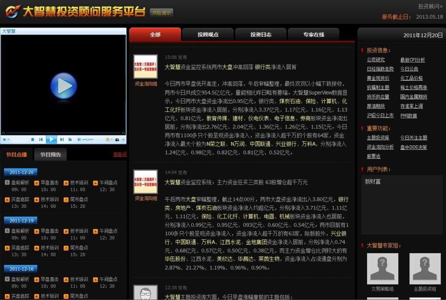Viewport: 446px width, 300px height.
Task: Mute the player with the speaker icon
Action: click(79, 140)
